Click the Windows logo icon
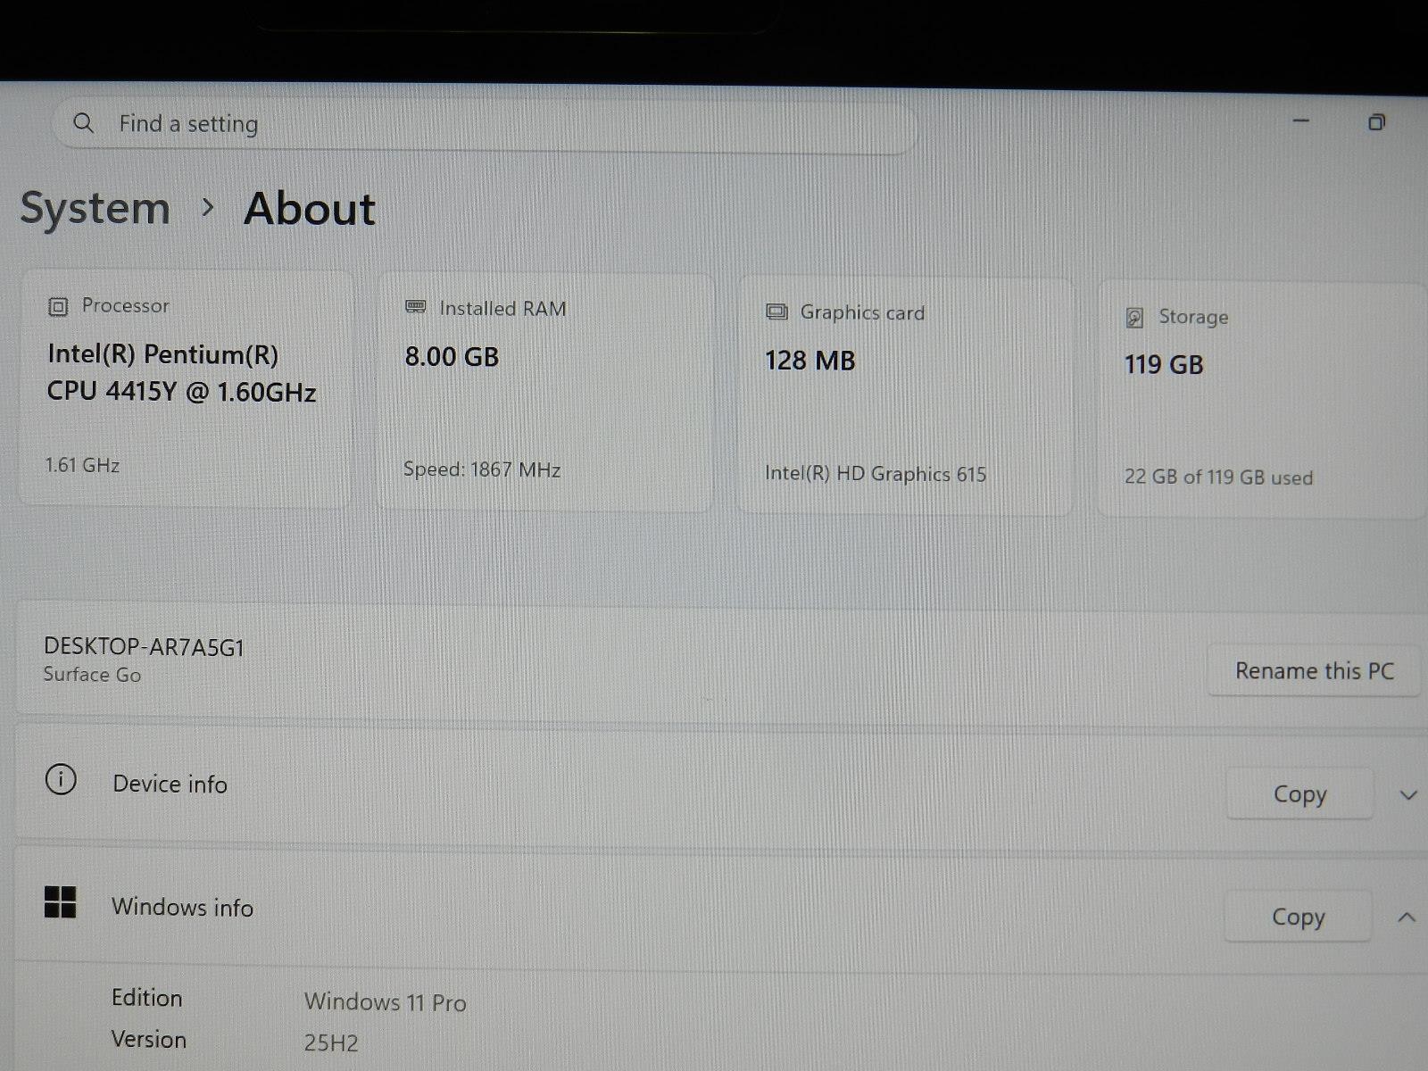1428x1071 pixels. tap(61, 902)
